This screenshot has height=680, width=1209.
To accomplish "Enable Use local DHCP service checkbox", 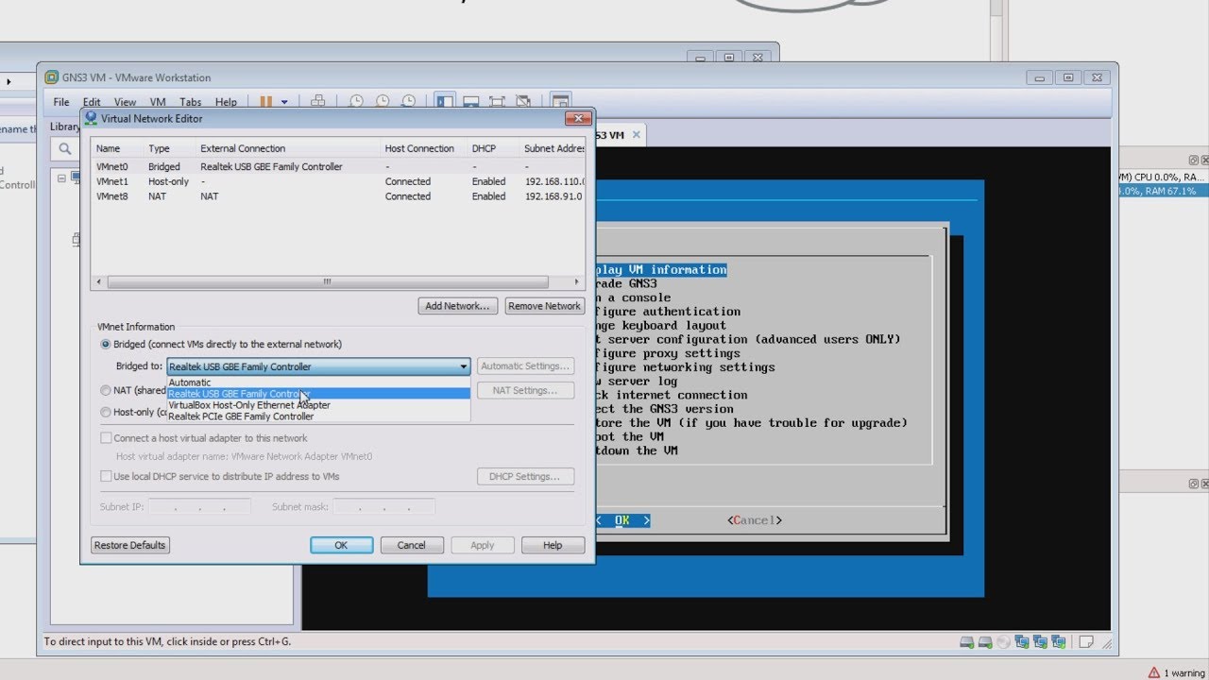I will click(x=106, y=477).
